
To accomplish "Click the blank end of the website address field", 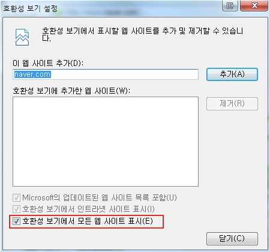I will 124,74.
